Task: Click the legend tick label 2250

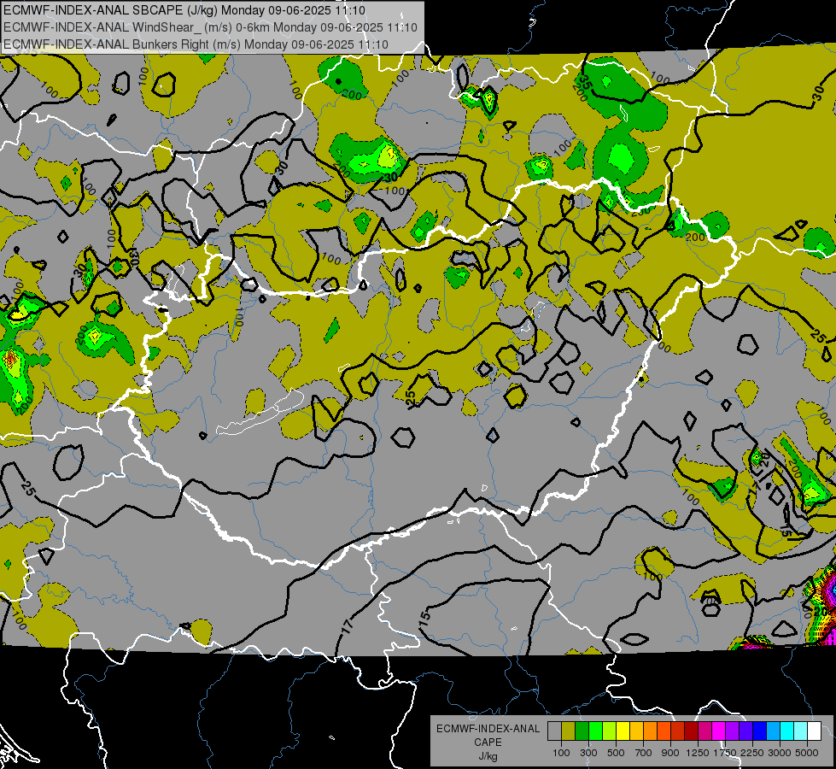Action: [x=753, y=753]
